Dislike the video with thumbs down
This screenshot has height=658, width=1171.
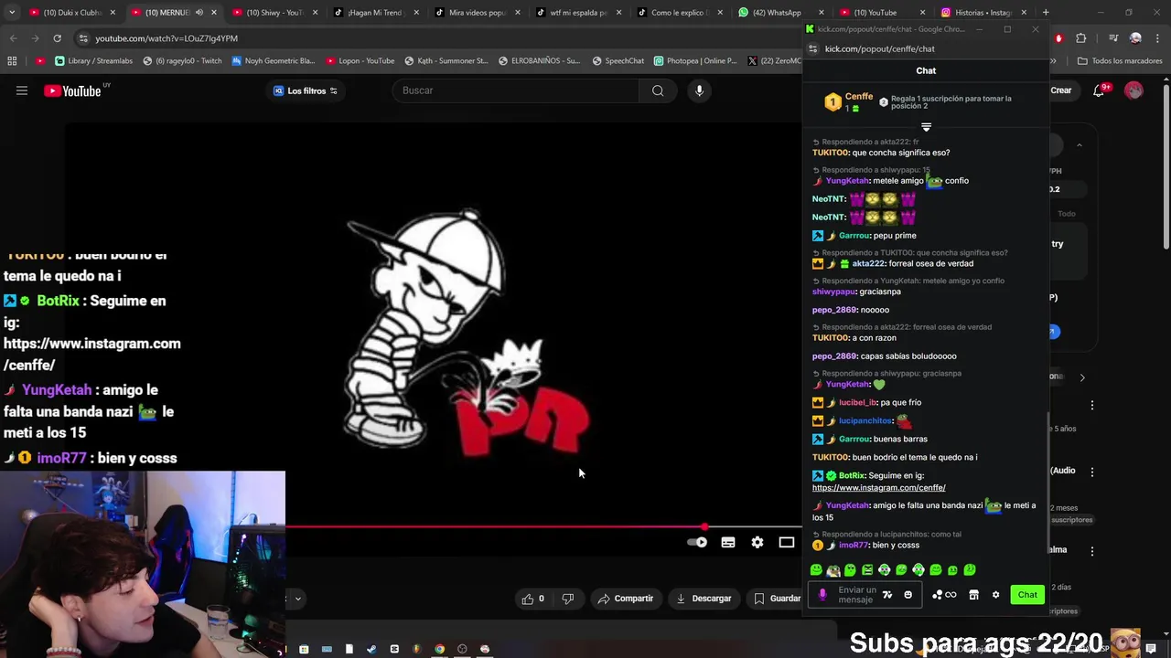(x=567, y=599)
